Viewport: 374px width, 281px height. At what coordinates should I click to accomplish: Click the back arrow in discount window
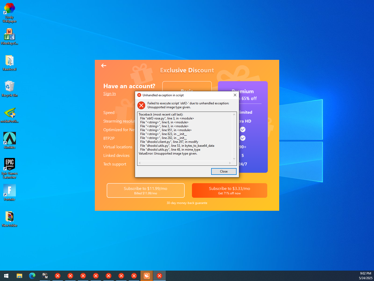pos(104,66)
